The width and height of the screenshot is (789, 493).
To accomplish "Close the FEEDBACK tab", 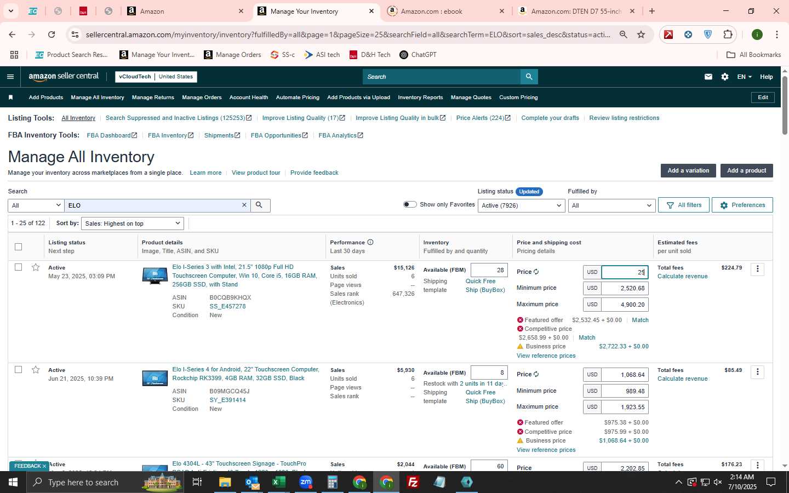I will point(44,466).
